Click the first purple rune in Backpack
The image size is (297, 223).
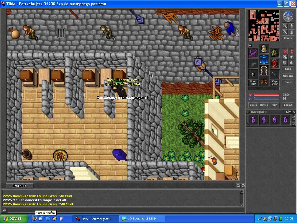point(253,120)
